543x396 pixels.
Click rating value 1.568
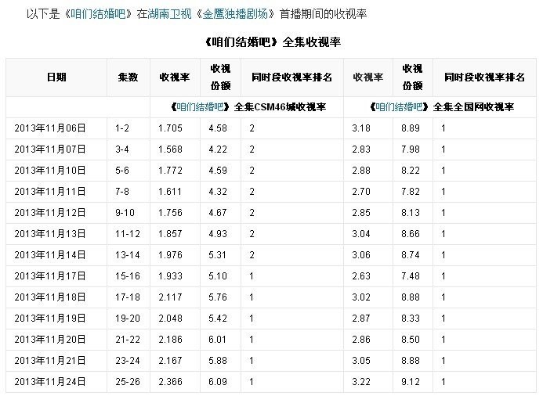pyautogui.click(x=170, y=149)
